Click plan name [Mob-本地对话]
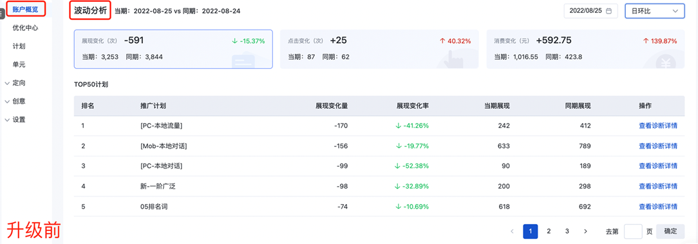 click(x=163, y=145)
